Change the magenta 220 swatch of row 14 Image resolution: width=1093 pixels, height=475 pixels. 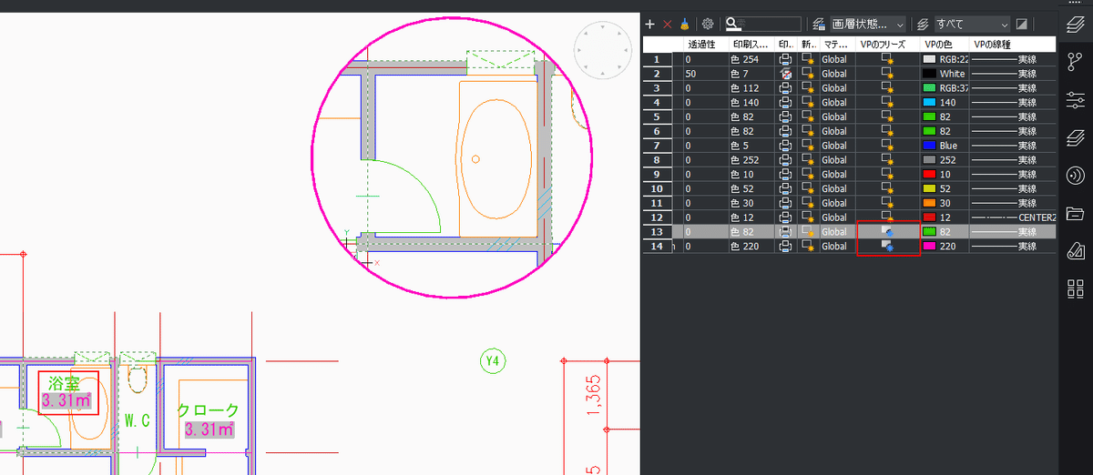coord(930,247)
